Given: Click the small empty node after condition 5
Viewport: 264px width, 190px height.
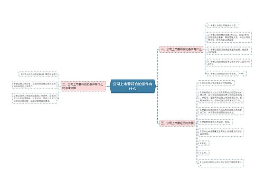Looking at the screenshot, I should click(244, 73).
